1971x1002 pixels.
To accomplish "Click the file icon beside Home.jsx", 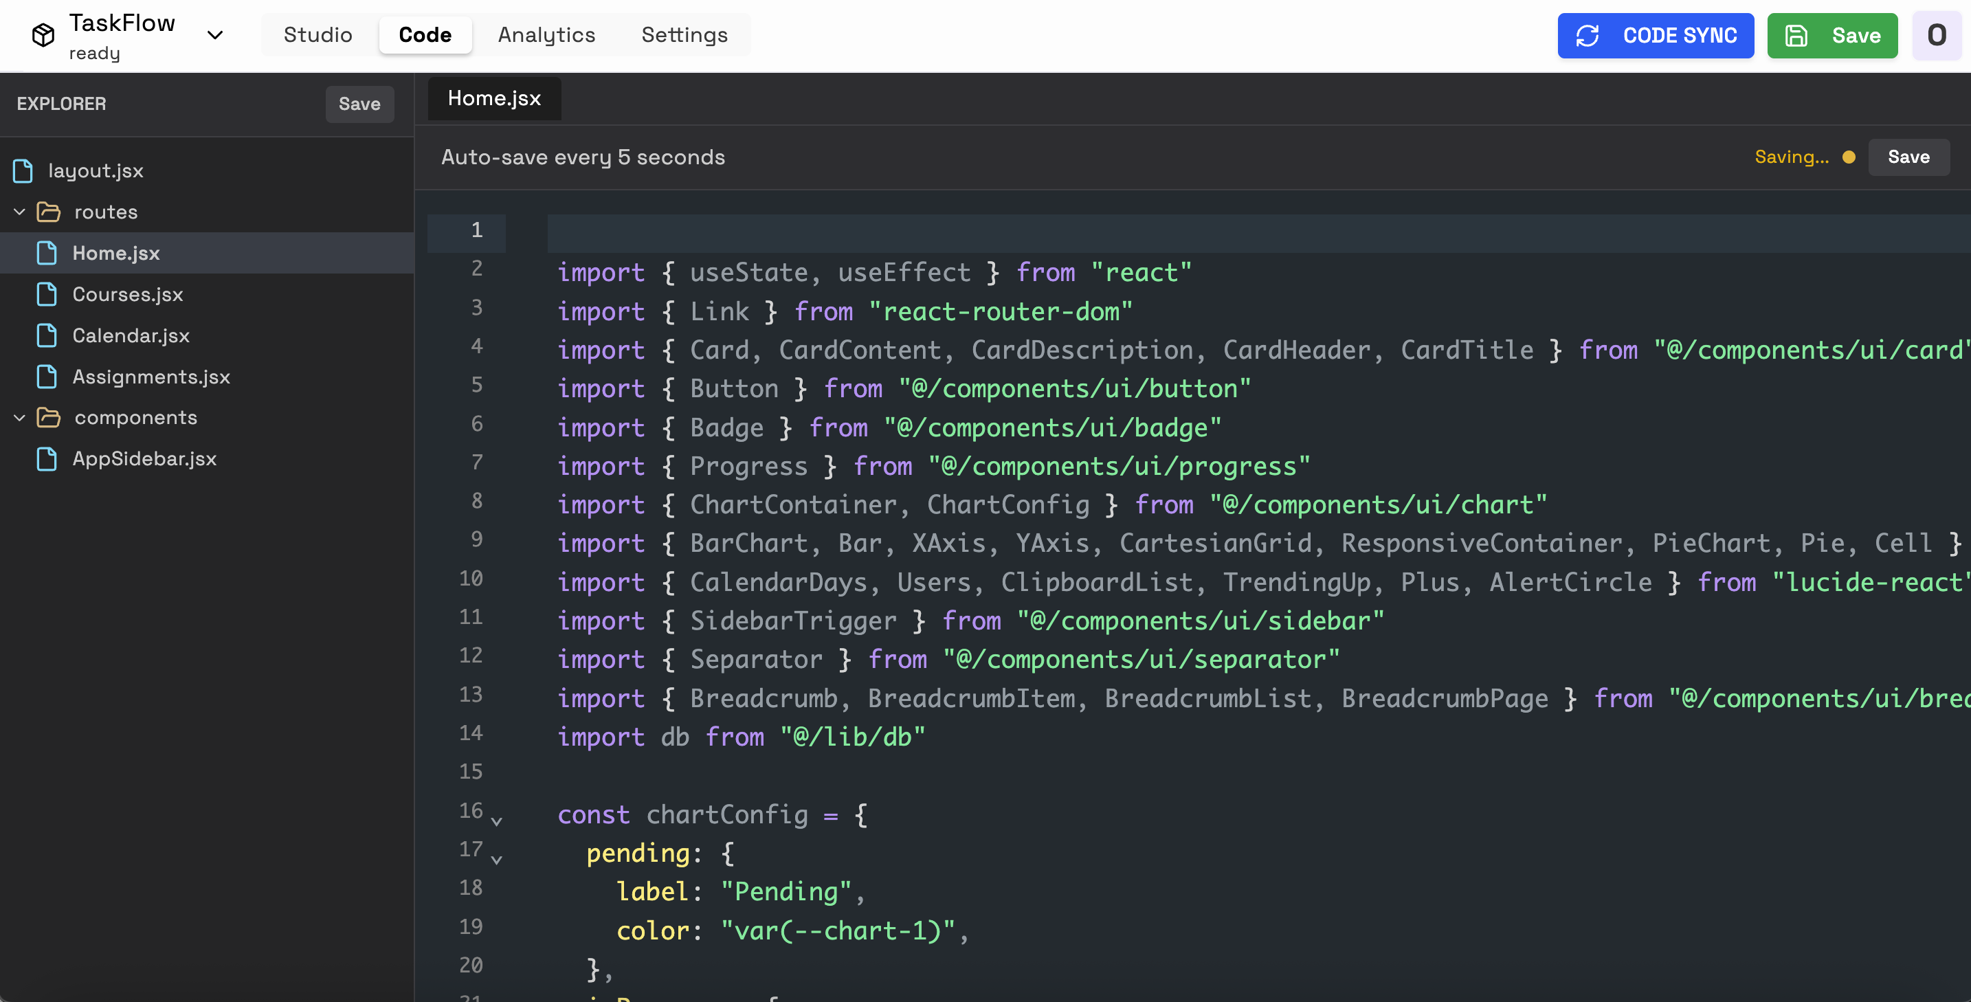I will 47,252.
